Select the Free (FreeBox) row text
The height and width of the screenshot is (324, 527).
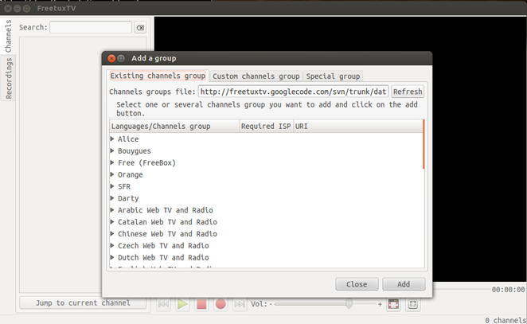tap(146, 162)
